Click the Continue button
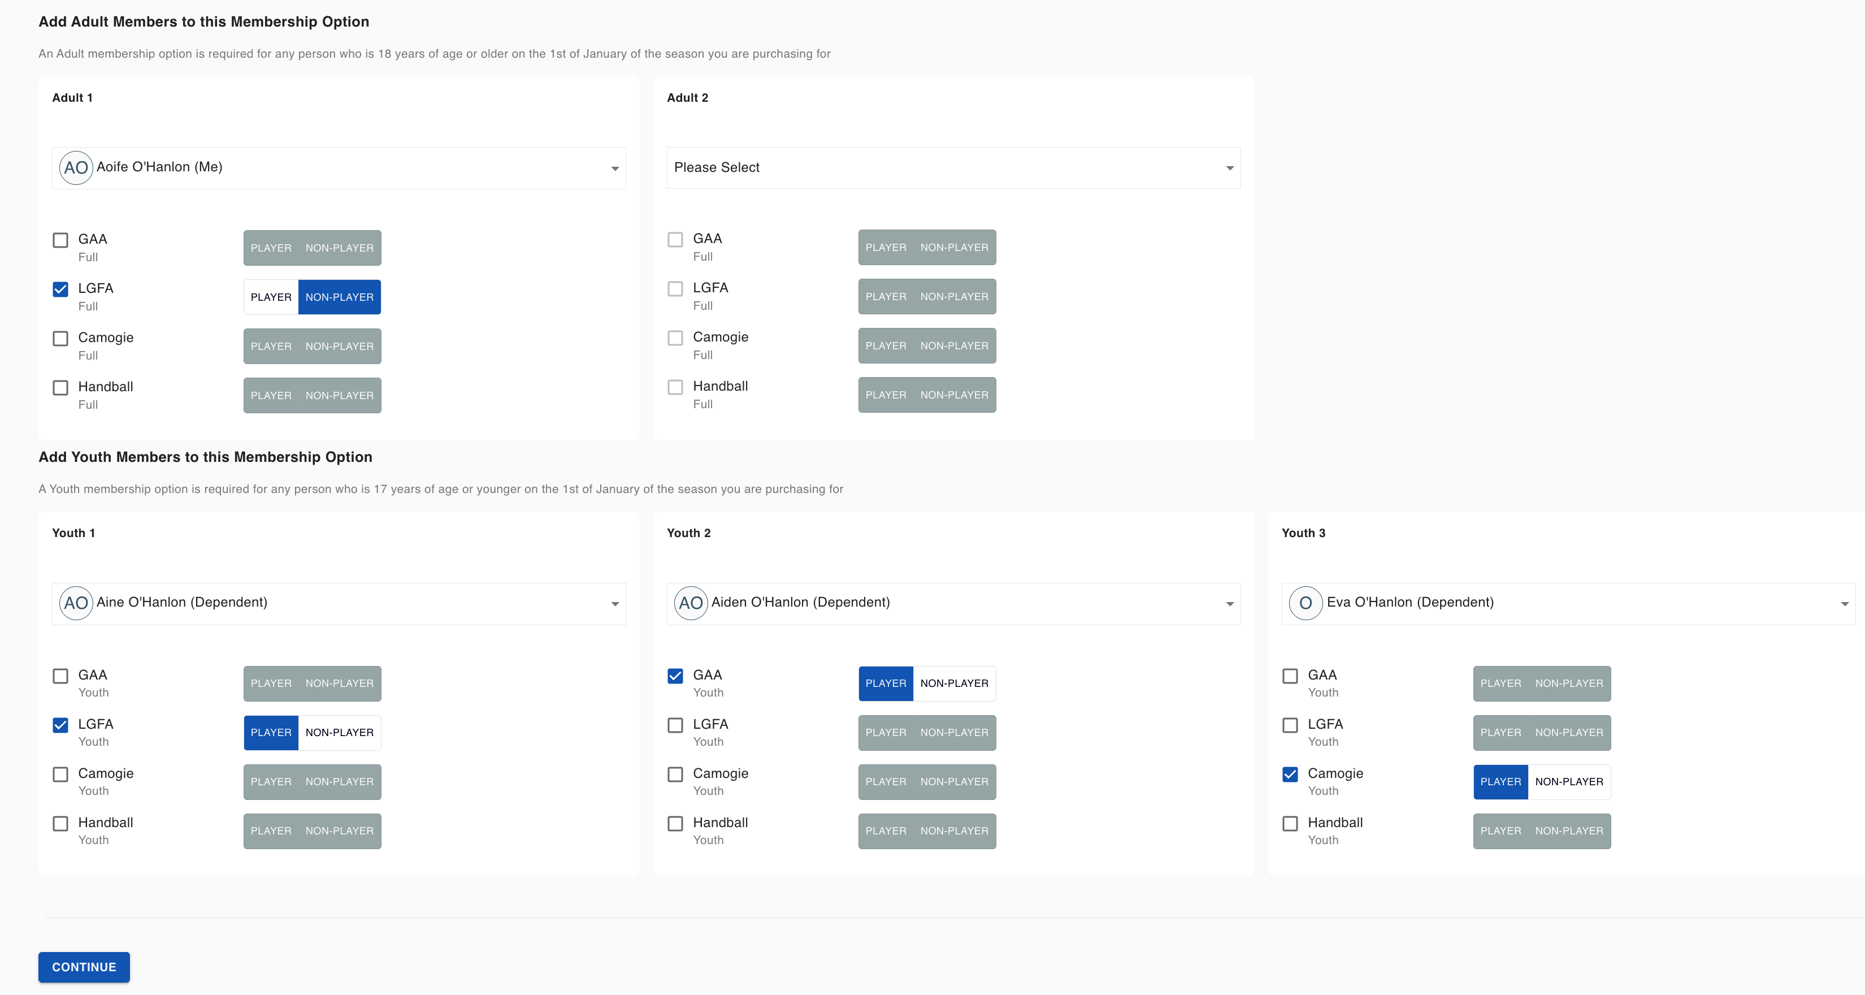This screenshot has height=995, width=1865. tap(84, 967)
